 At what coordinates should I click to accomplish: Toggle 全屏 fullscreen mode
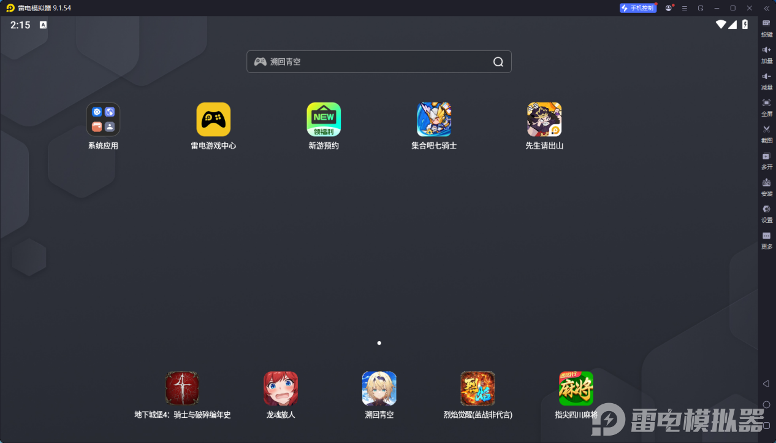(767, 107)
